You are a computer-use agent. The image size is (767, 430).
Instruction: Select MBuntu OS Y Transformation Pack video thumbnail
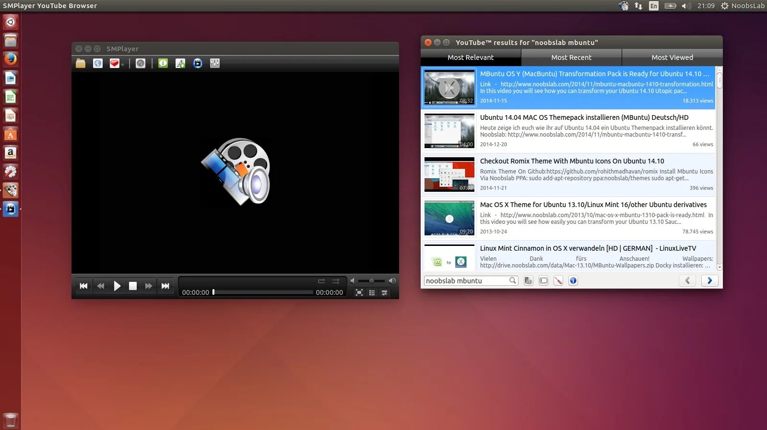pyautogui.click(x=449, y=87)
